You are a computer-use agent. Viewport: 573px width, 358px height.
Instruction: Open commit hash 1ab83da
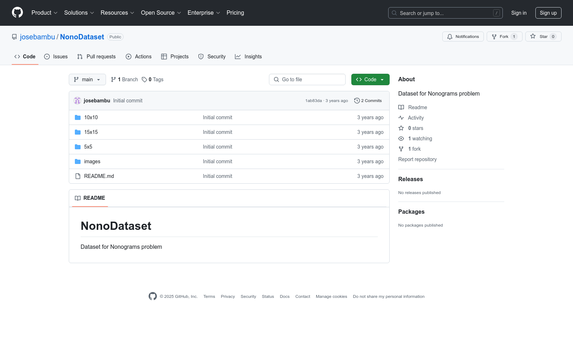(314, 101)
